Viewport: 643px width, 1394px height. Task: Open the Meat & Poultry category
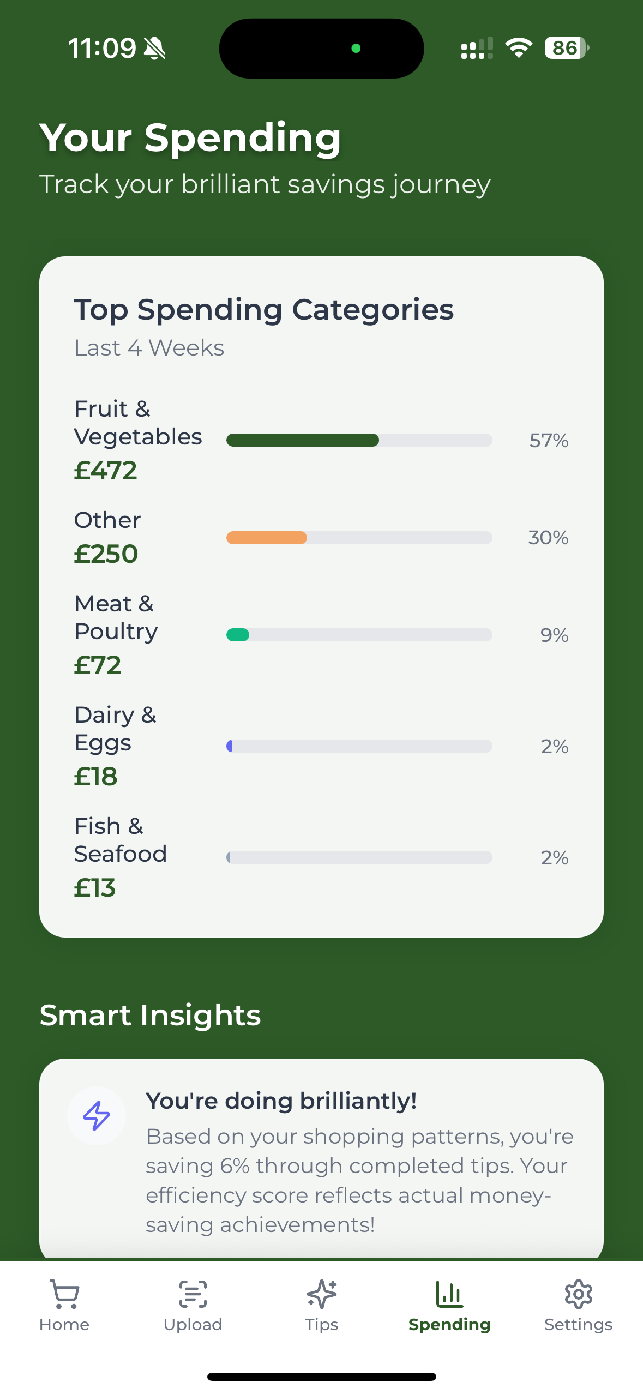point(116,617)
